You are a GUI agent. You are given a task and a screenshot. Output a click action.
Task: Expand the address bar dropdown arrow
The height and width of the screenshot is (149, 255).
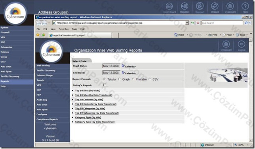[187, 23]
